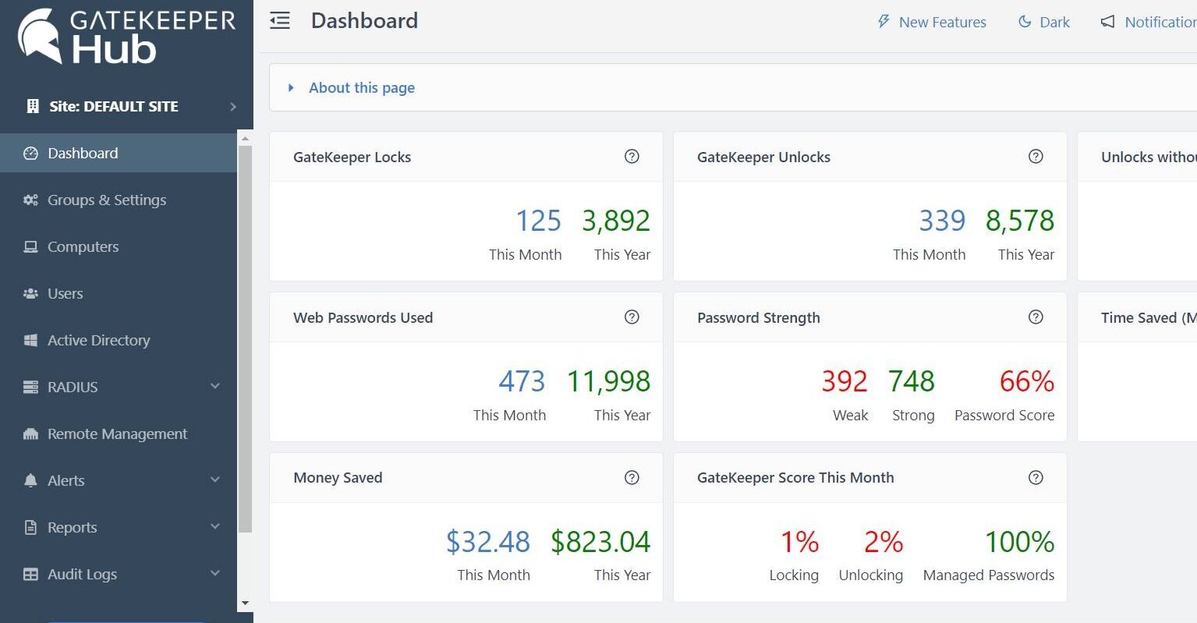Open the Audit Logs dropdown
1197x623 pixels.
point(81,574)
